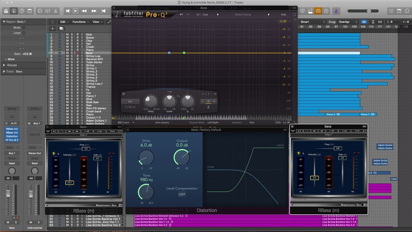Toggle the Inspector info button
412x232 pixels.
point(14,11)
